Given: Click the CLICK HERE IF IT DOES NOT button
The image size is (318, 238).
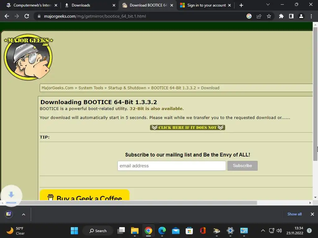Looking at the screenshot, I should 188,127.
